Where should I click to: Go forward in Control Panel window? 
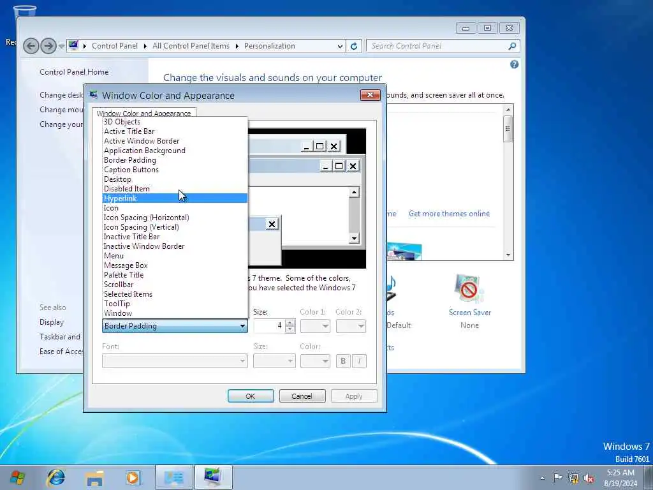point(48,46)
